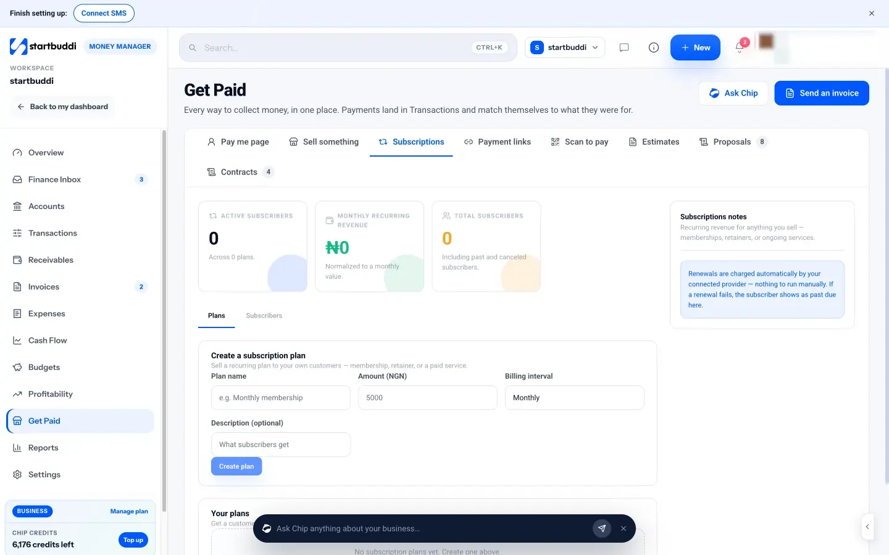Image resolution: width=889 pixels, height=555 pixels.
Task: Dismiss the Finish setting up banner
Action: (872, 13)
